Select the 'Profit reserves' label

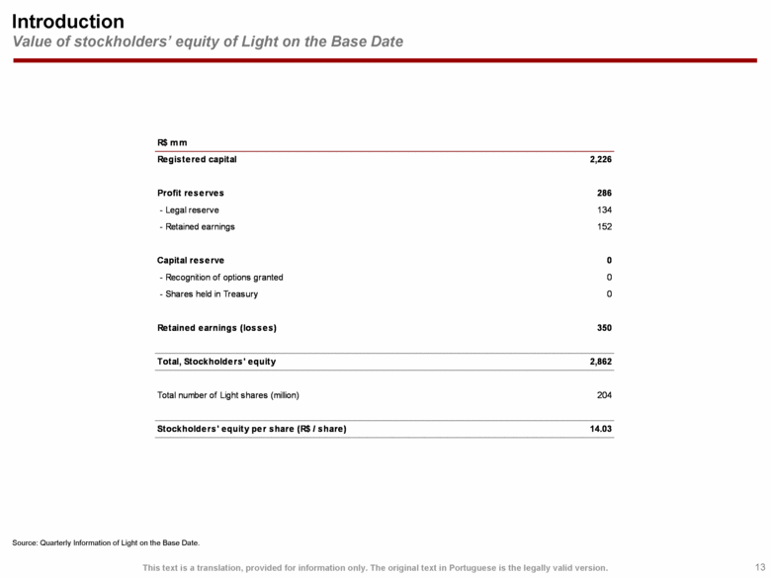click(x=191, y=193)
